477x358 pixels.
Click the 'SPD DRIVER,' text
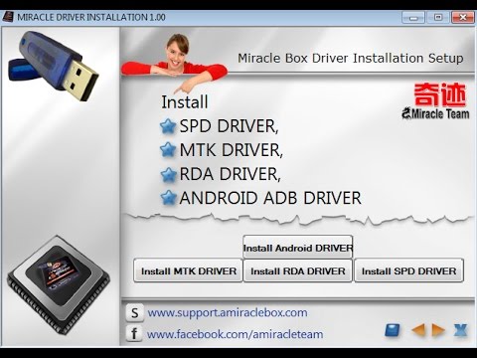(229, 126)
